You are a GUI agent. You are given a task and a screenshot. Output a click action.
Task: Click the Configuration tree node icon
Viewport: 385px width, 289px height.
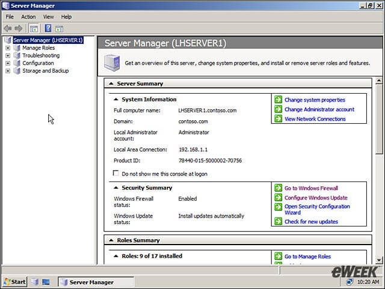click(x=17, y=63)
